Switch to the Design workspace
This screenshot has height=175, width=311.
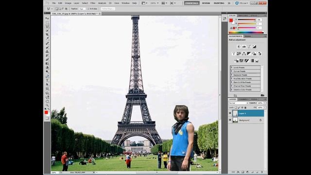[x=206, y=3]
